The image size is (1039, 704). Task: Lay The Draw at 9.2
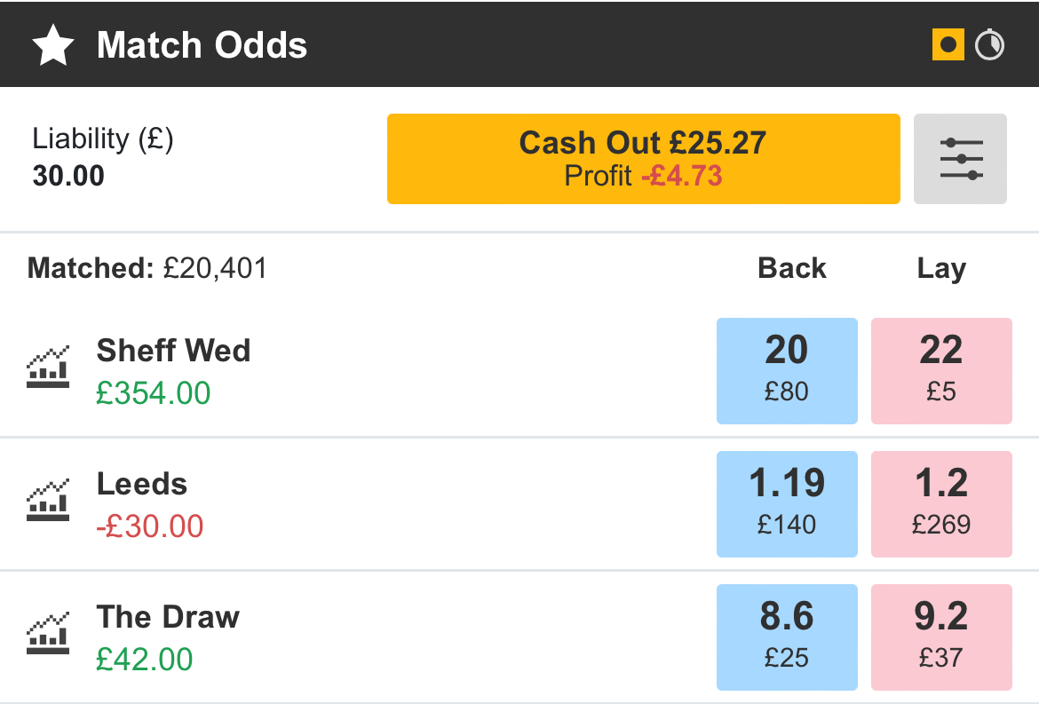(x=941, y=637)
